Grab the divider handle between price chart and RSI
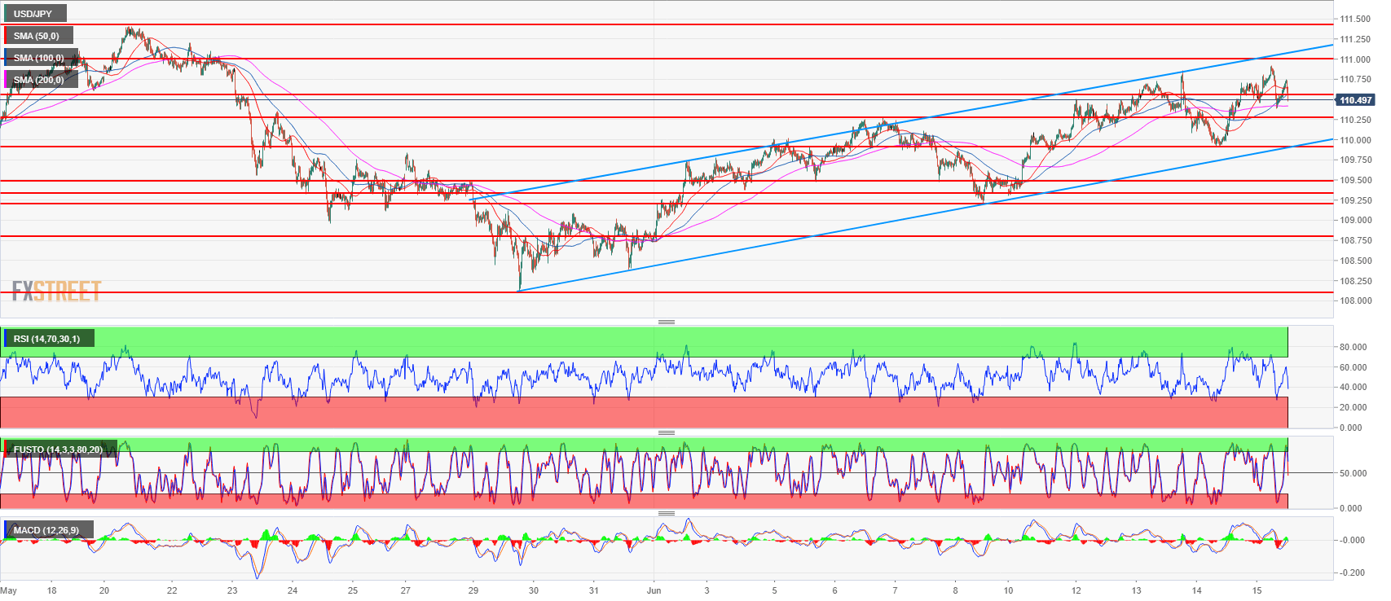Image resolution: width=1391 pixels, height=601 pixels. click(667, 322)
